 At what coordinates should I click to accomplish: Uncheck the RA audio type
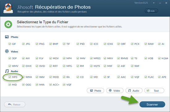coord(64,77)
